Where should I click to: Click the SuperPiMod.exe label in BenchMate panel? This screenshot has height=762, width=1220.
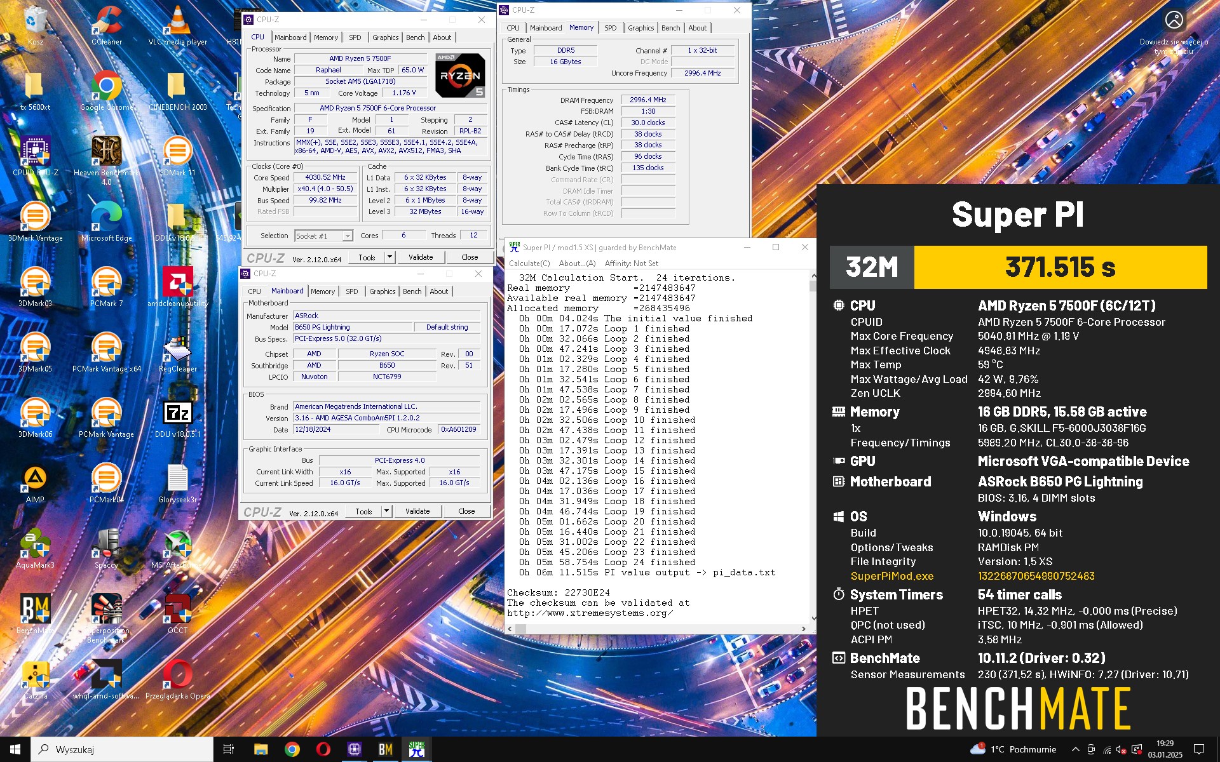(x=892, y=576)
